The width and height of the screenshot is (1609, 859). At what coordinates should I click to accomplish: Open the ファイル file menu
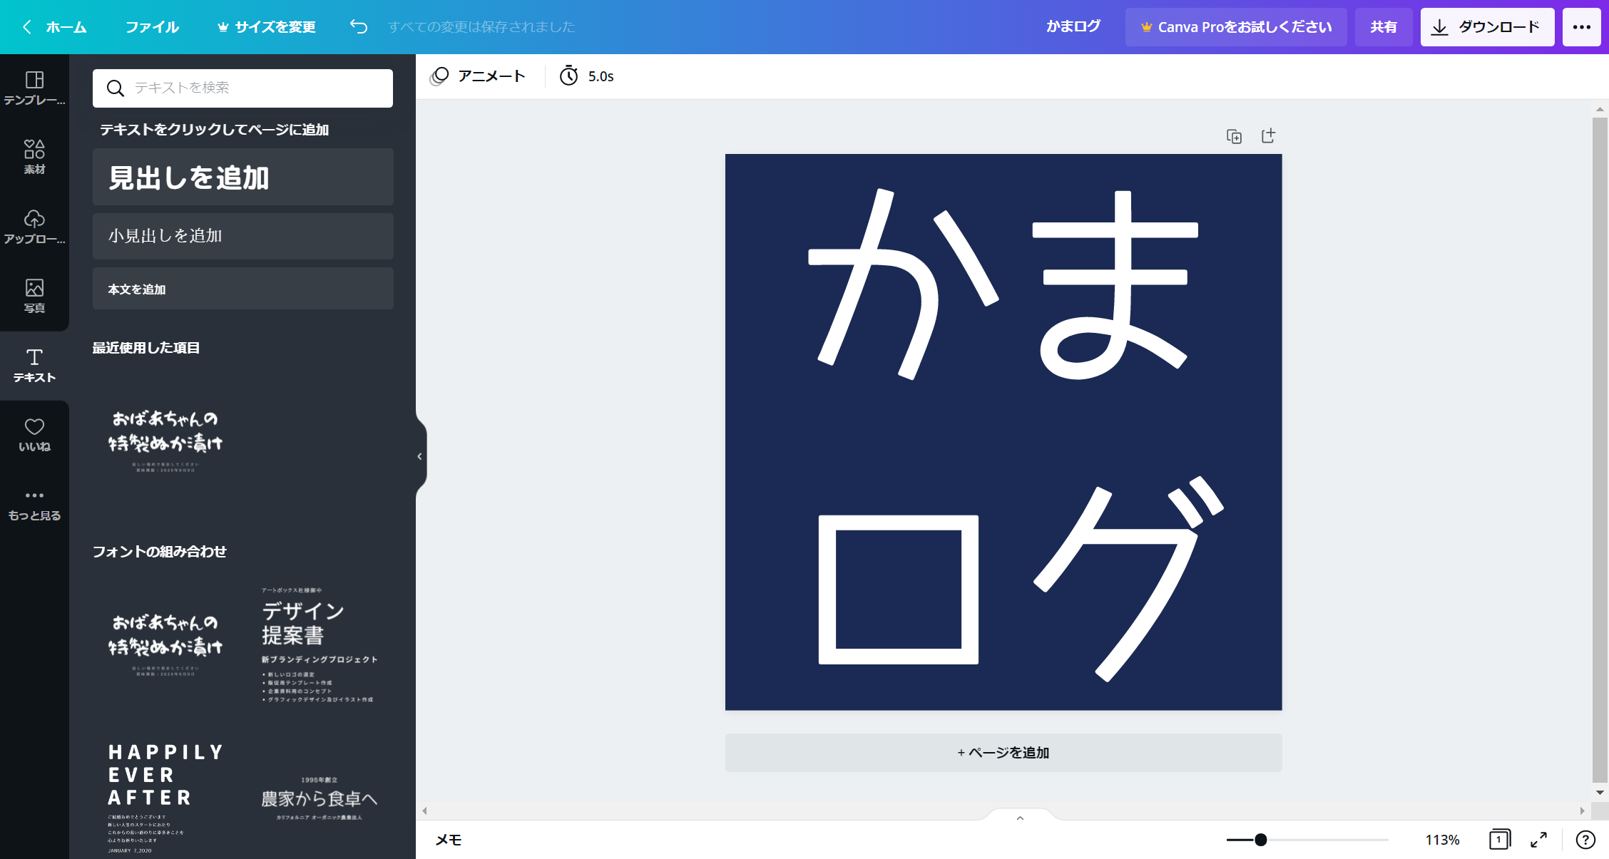click(152, 27)
